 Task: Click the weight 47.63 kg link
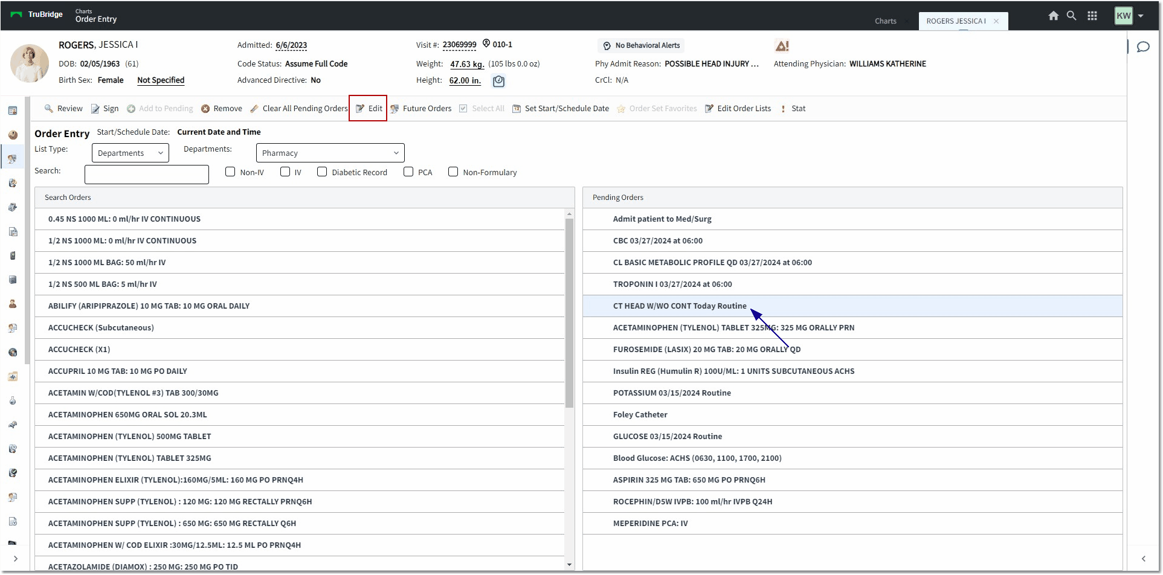(467, 64)
